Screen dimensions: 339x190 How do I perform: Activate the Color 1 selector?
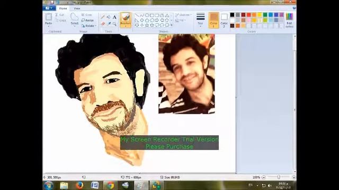click(213, 20)
